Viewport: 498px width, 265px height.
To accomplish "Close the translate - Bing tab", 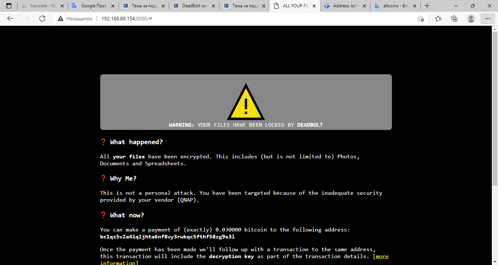I will pos(62,6).
